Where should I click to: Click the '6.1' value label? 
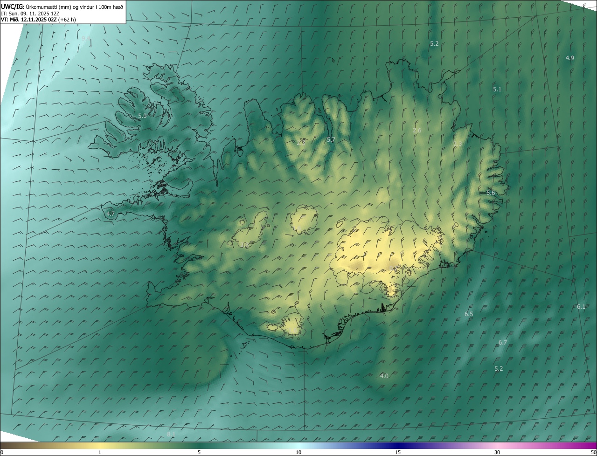(x=581, y=307)
